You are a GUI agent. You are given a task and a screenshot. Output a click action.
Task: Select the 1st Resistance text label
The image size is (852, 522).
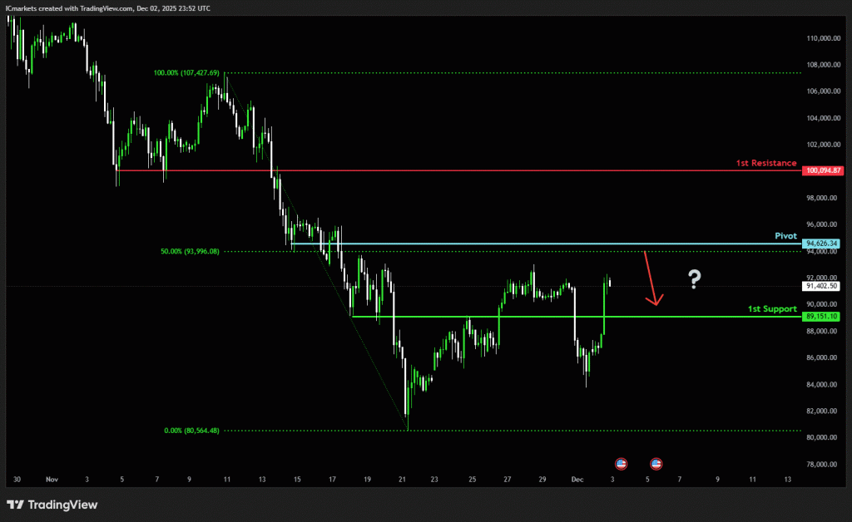click(765, 163)
